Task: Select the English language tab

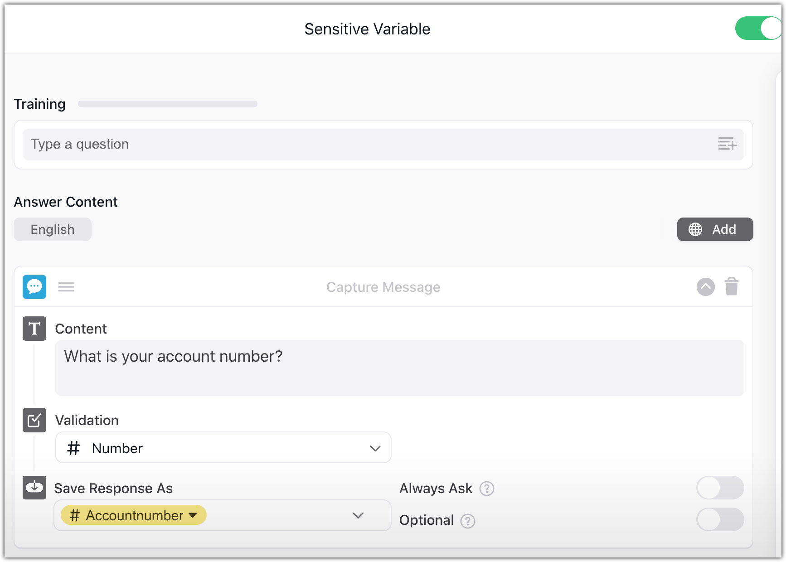Action: pyautogui.click(x=53, y=229)
